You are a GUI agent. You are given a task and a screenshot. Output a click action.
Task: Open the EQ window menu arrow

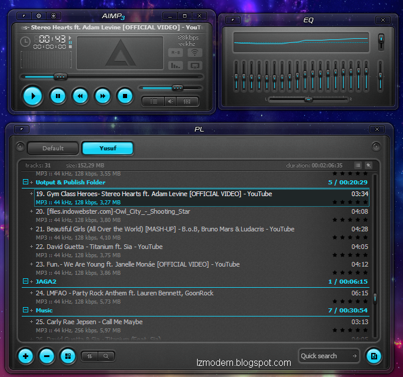pyautogui.click(x=233, y=20)
